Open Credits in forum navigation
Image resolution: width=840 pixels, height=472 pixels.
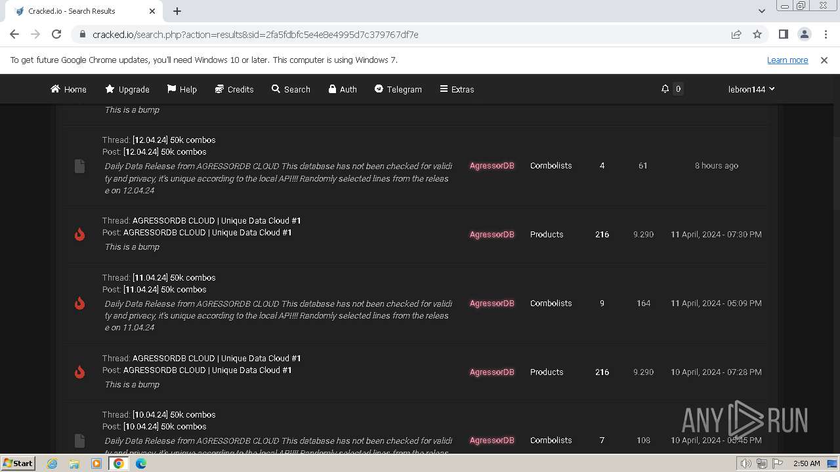234,89
